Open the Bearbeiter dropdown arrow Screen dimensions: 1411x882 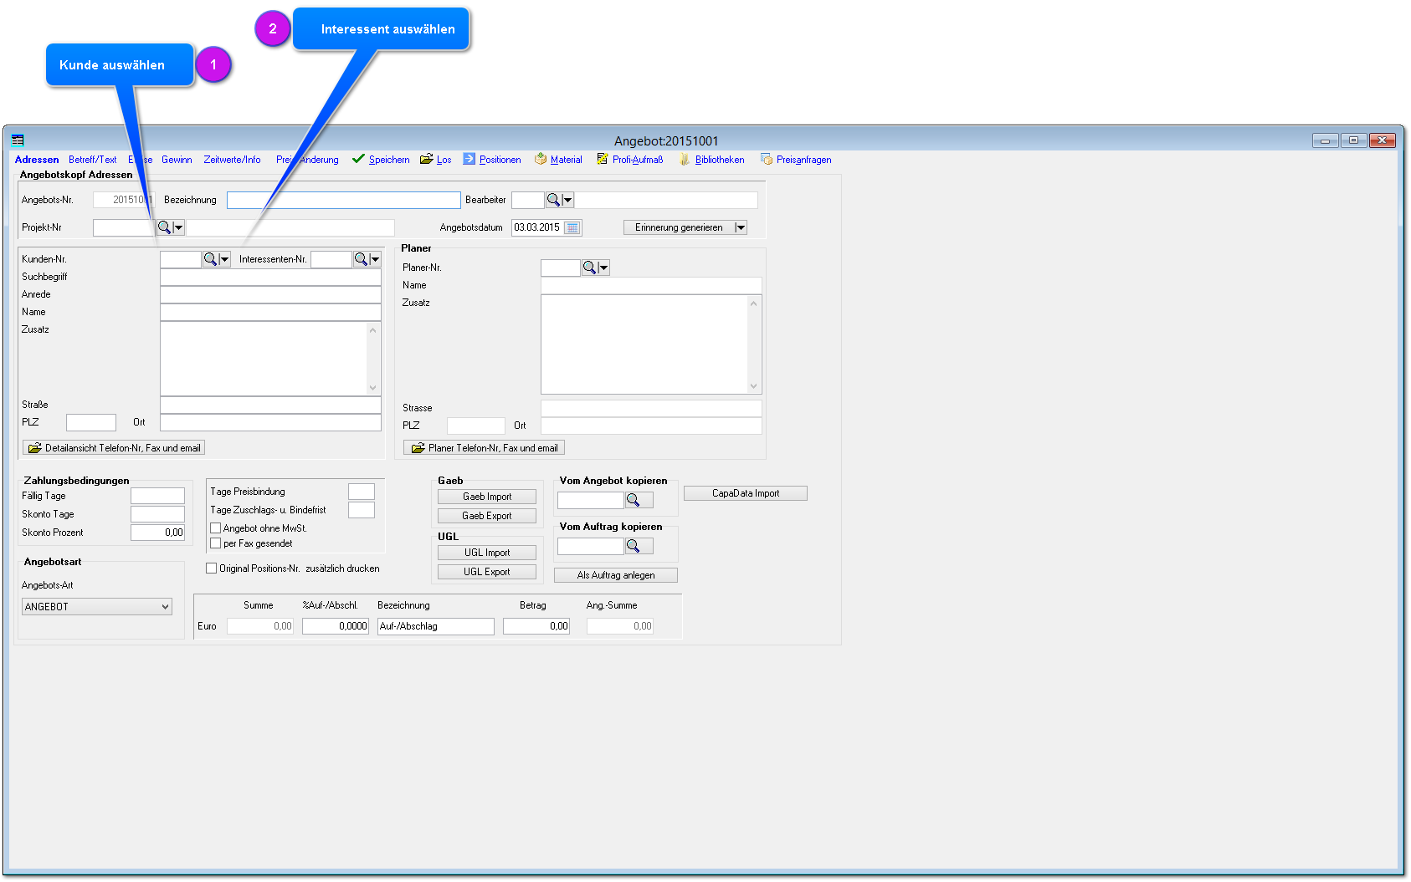click(568, 200)
